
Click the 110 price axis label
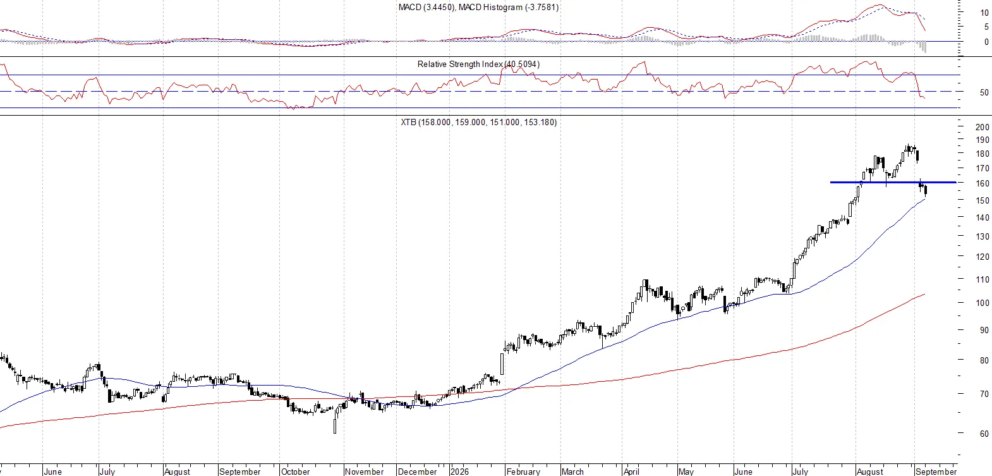[983, 279]
